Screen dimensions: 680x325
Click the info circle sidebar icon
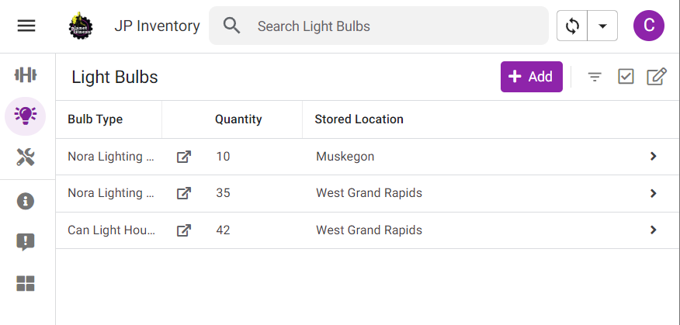coord(26,201)
